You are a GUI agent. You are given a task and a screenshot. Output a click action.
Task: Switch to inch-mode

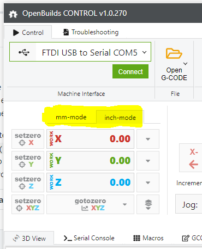tap(120, 118)
